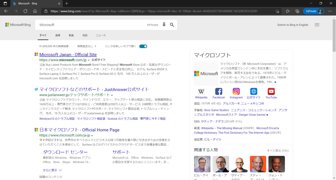Open すべて表示 (15+) link
Screen dimensions: 336x180
click(277, 151)
